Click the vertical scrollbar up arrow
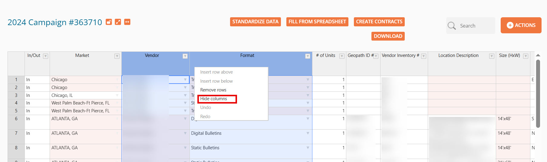This screenshot has height=162, width=547. 538,55
